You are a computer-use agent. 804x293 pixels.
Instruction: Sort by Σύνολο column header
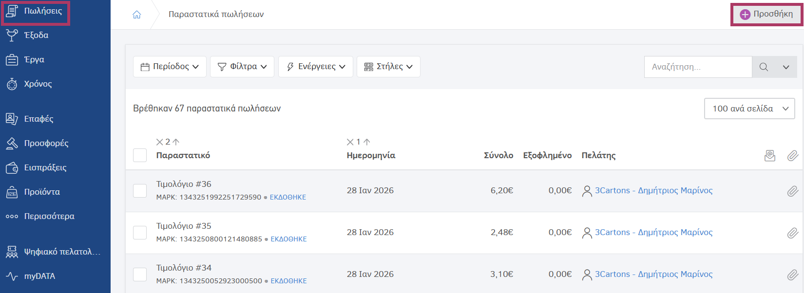pyautogui.click(x=498, y=155)
